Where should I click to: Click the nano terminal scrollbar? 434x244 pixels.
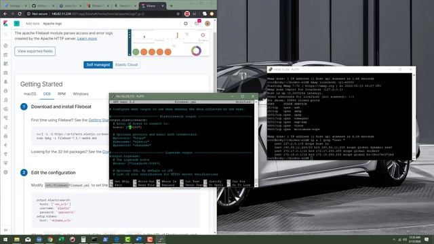[256, 143]
